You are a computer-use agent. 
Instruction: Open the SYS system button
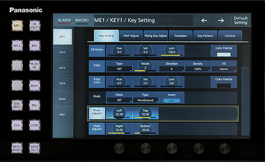(x=17, y=125)
